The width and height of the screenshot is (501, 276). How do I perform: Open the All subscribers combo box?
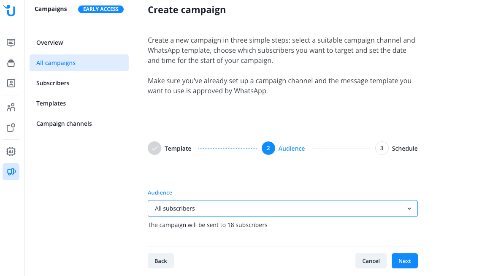[274, 208]
